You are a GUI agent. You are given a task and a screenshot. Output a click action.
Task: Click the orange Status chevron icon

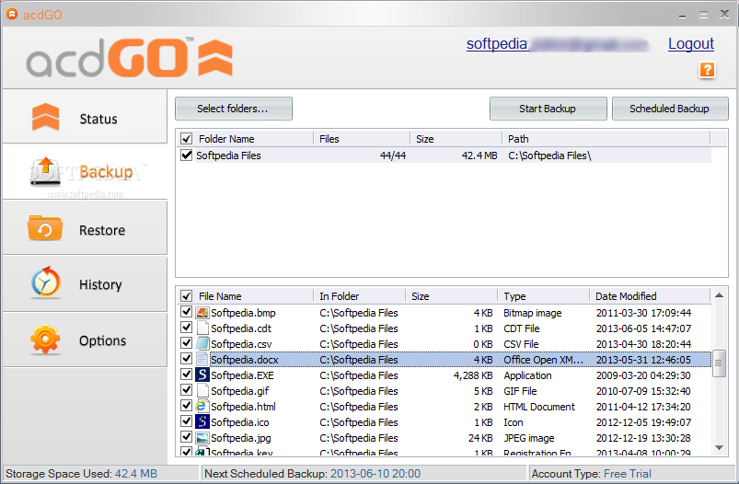(x=46, y=117)
